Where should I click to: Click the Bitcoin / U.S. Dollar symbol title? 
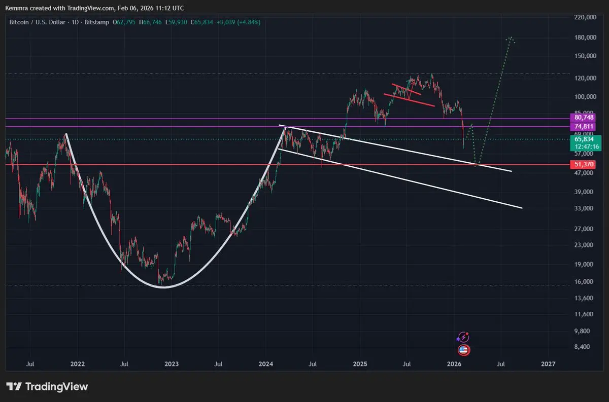coord(38,22)
